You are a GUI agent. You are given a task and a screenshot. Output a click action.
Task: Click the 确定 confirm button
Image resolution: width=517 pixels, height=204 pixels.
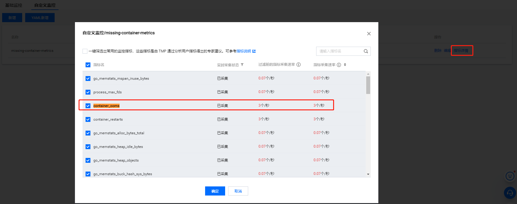click(x=215, y=191)
